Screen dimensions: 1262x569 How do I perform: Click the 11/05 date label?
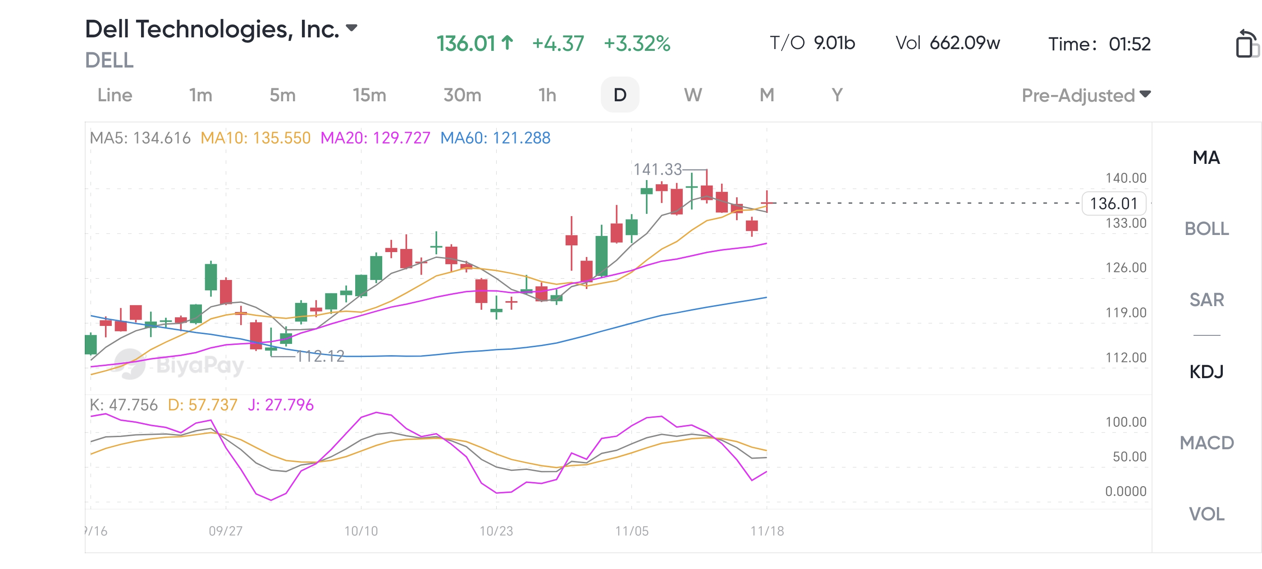tap(632, 531)
